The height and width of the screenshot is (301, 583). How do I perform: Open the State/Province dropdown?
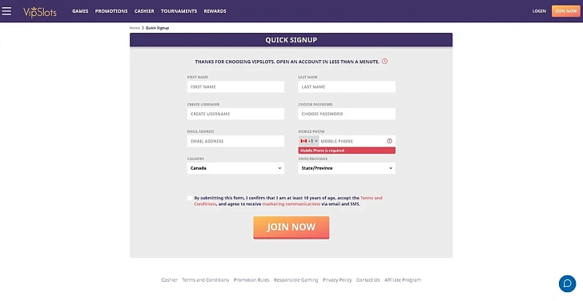pos(347,168)
